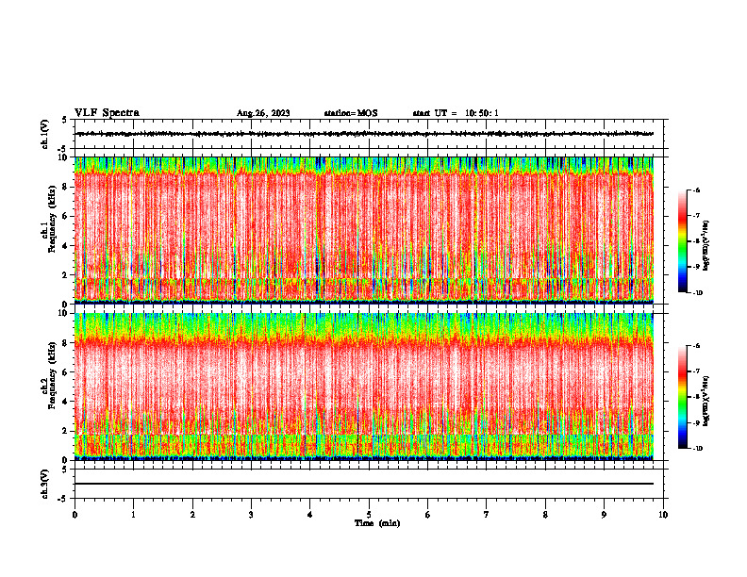747x577 pixels.
Task: Click inside the ch.1 spectrogram panel
Action: click(364, 230)
